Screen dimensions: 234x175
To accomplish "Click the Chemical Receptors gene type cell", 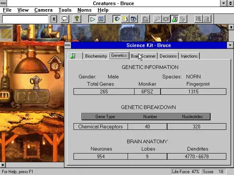I will click(x=100, y=126).
